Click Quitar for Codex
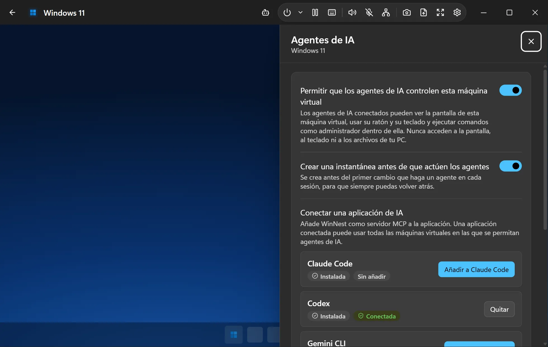 click(x=499, y=309)
